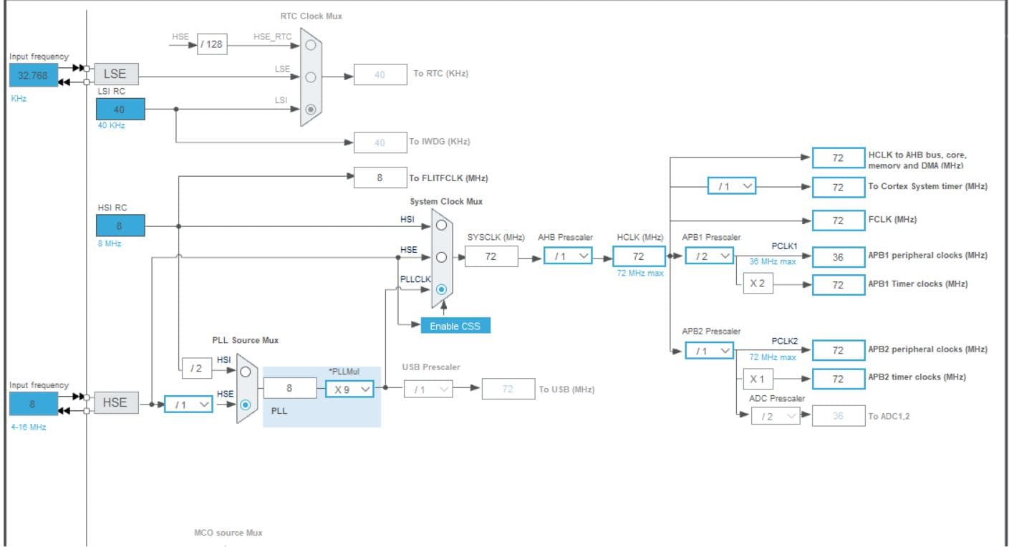Click the To USB 72 value field
The height and width of the screenshot is (547, 1009).
point(508,389)
